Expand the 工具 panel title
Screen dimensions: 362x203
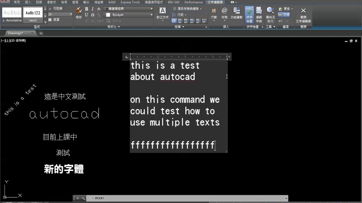click(271, 27)
